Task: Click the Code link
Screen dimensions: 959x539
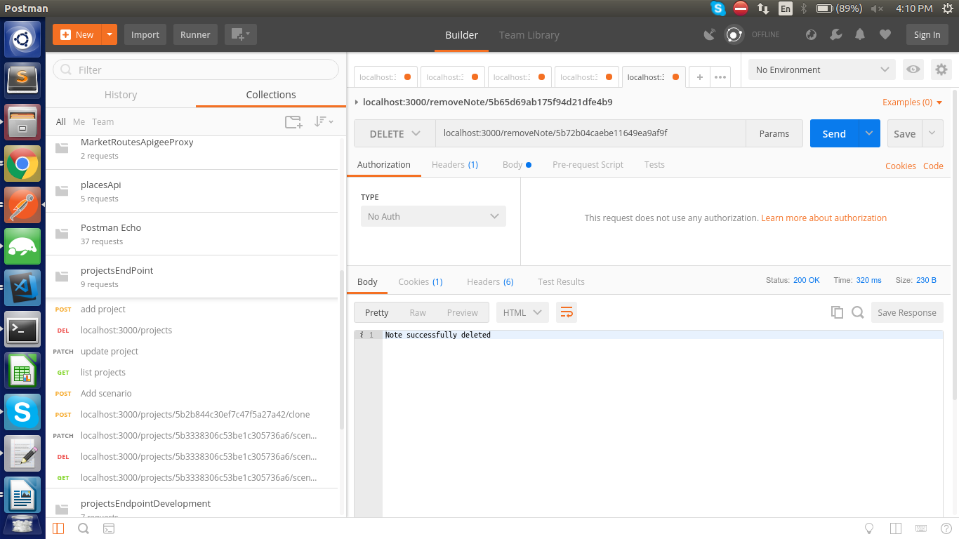Action: [933, 166]
